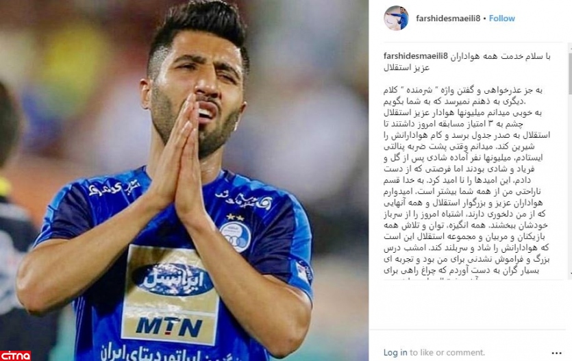
Task: Open farshidesmaeili8 username in the header
Action: pos(448,18)
